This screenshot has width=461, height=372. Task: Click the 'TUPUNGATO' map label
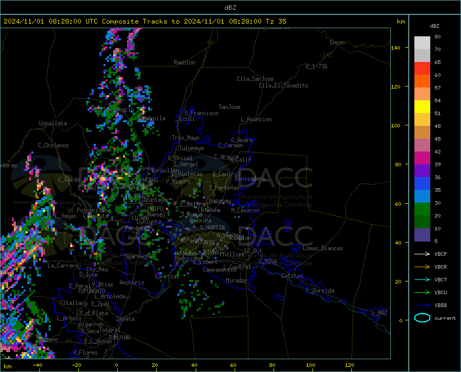click(92, 291)
